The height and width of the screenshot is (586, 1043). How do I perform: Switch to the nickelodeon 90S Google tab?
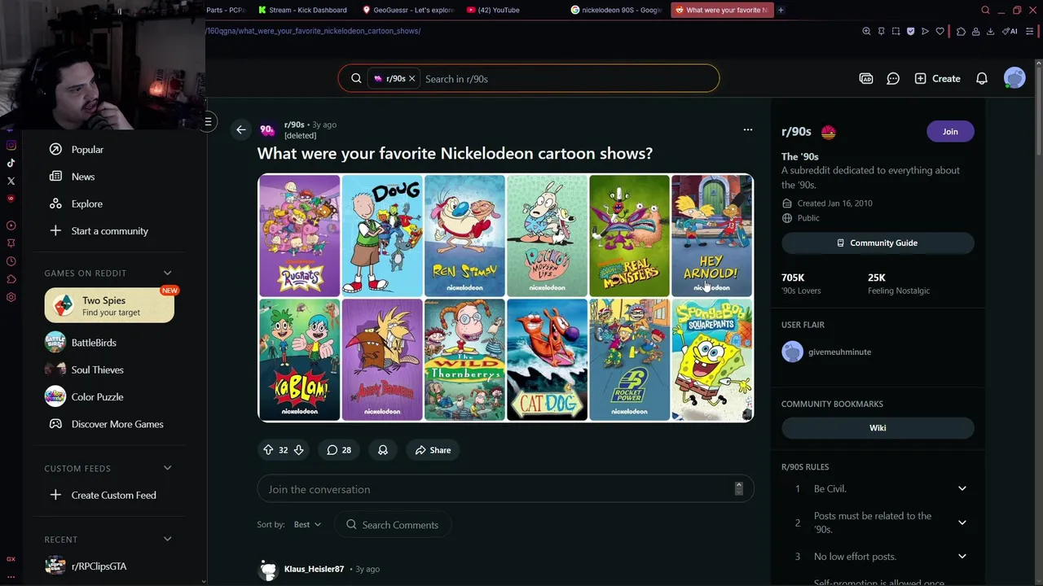tap(618, 10)
